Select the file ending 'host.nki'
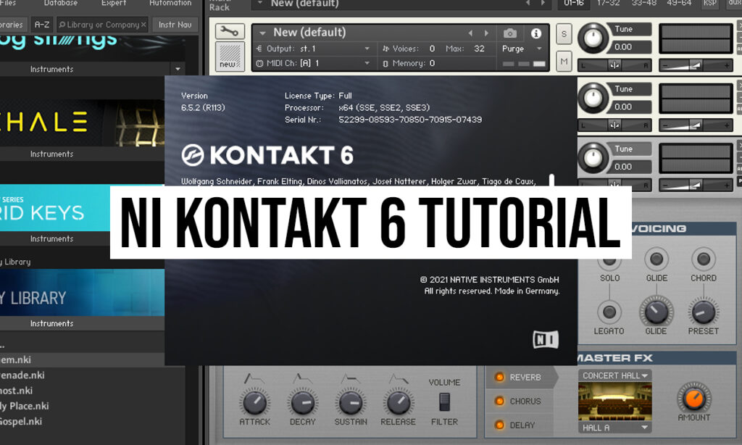This screenshot has width=742, height=445. [x=17, y=391]
